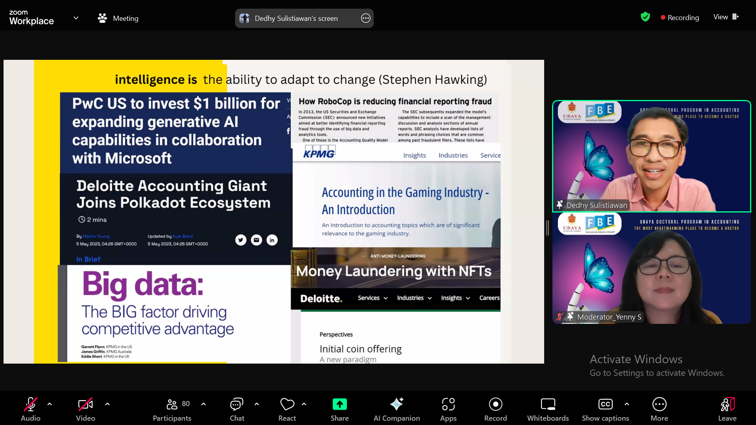
Task: Open Whiteboards
Action: 548,409
